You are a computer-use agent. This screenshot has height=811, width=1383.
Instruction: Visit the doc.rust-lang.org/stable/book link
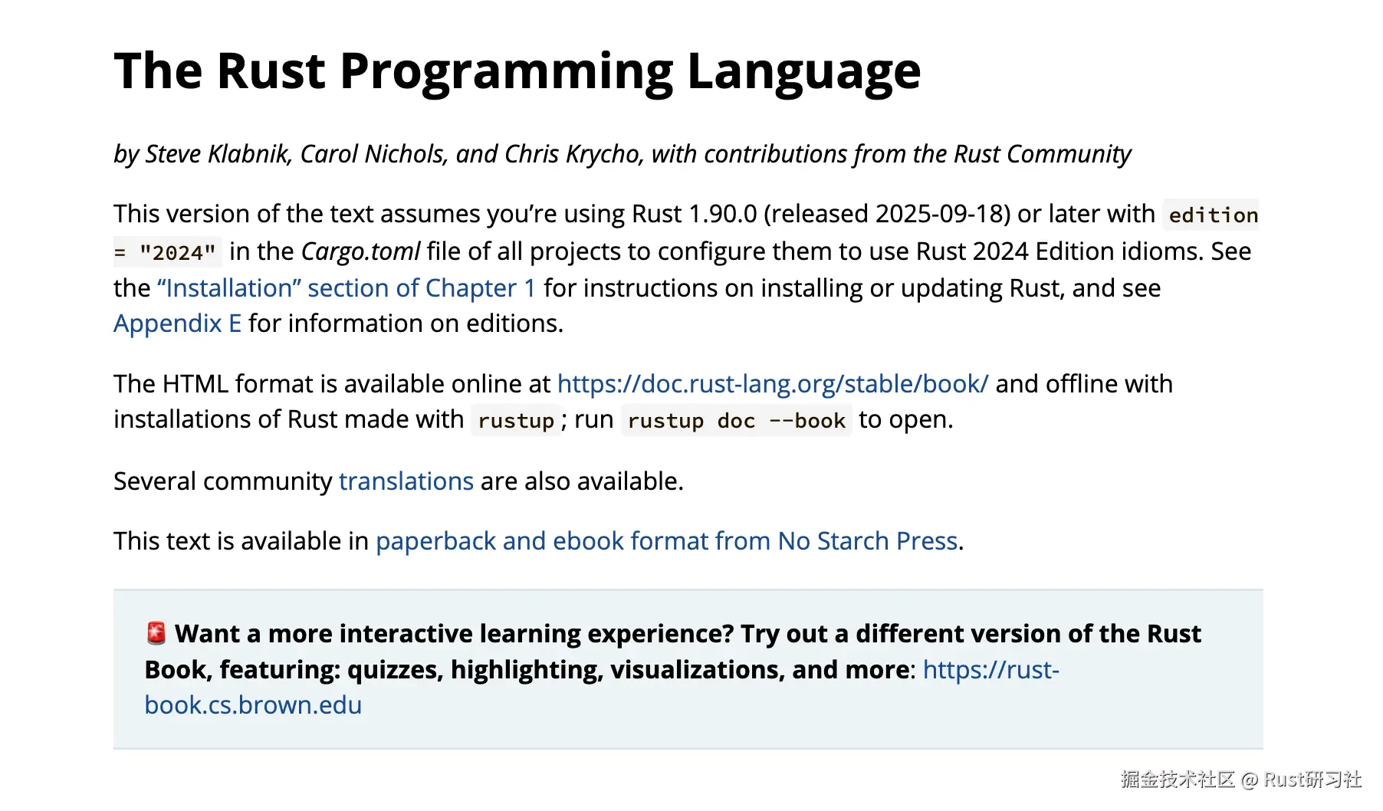[x=773, y=383]
